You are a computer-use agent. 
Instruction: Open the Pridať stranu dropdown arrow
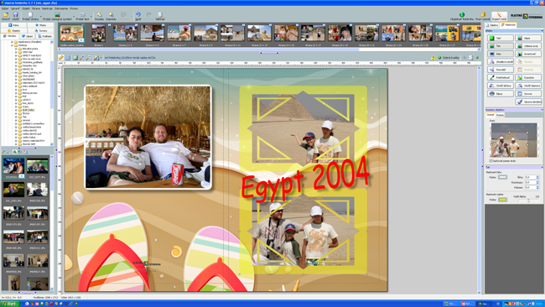[x=41, y=16]
